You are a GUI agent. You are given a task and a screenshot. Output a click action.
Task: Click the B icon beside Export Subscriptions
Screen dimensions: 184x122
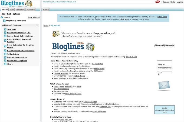[5, 61]
